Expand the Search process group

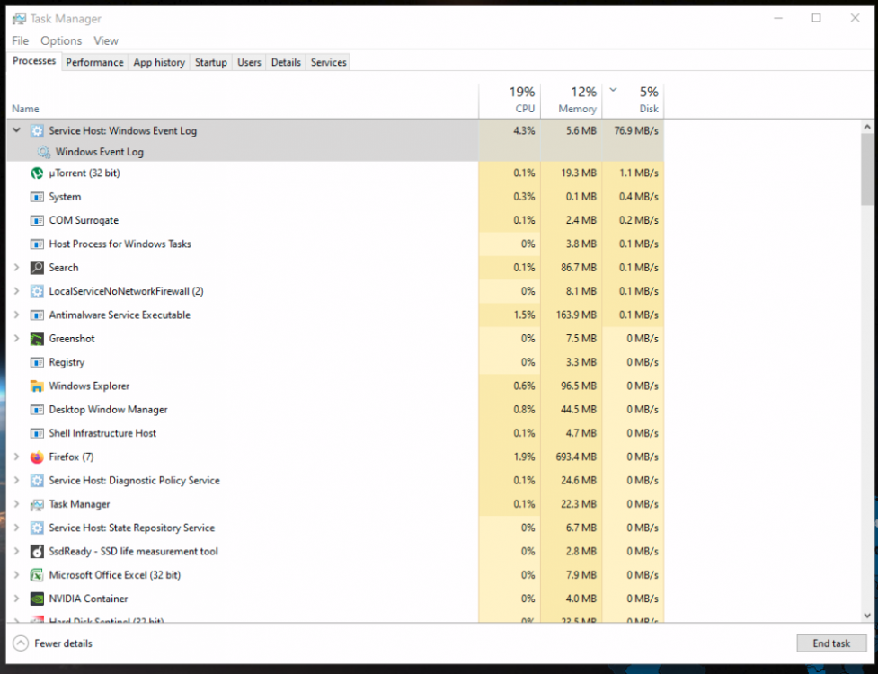17,268
